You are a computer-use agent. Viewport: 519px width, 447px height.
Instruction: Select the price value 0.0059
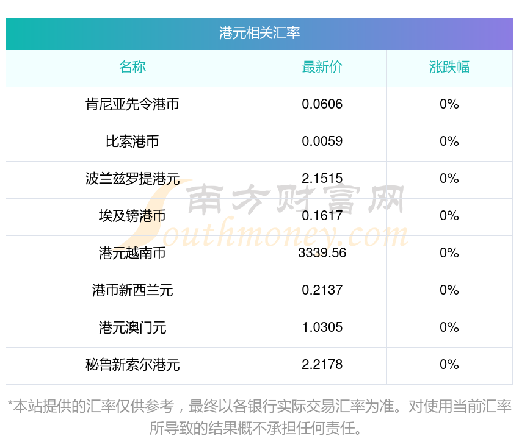coord(322,141)
